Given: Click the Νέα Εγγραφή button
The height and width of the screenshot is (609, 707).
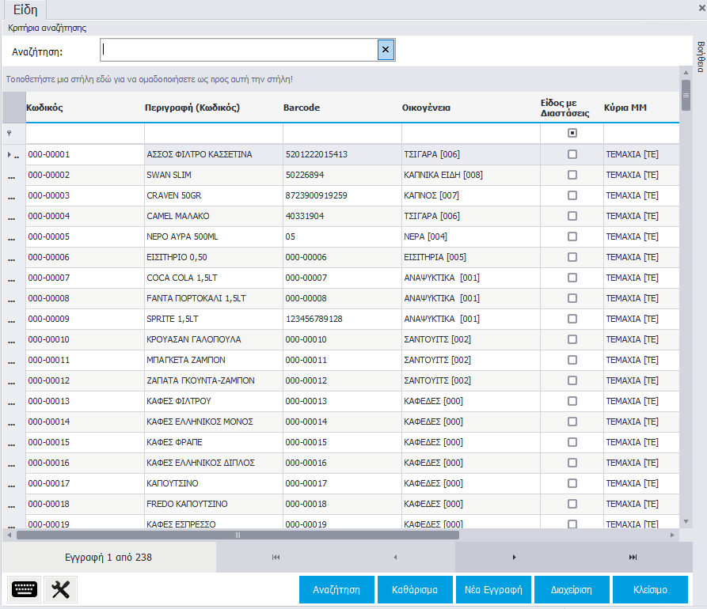Looking at the screenshot, I should point(493,590).
